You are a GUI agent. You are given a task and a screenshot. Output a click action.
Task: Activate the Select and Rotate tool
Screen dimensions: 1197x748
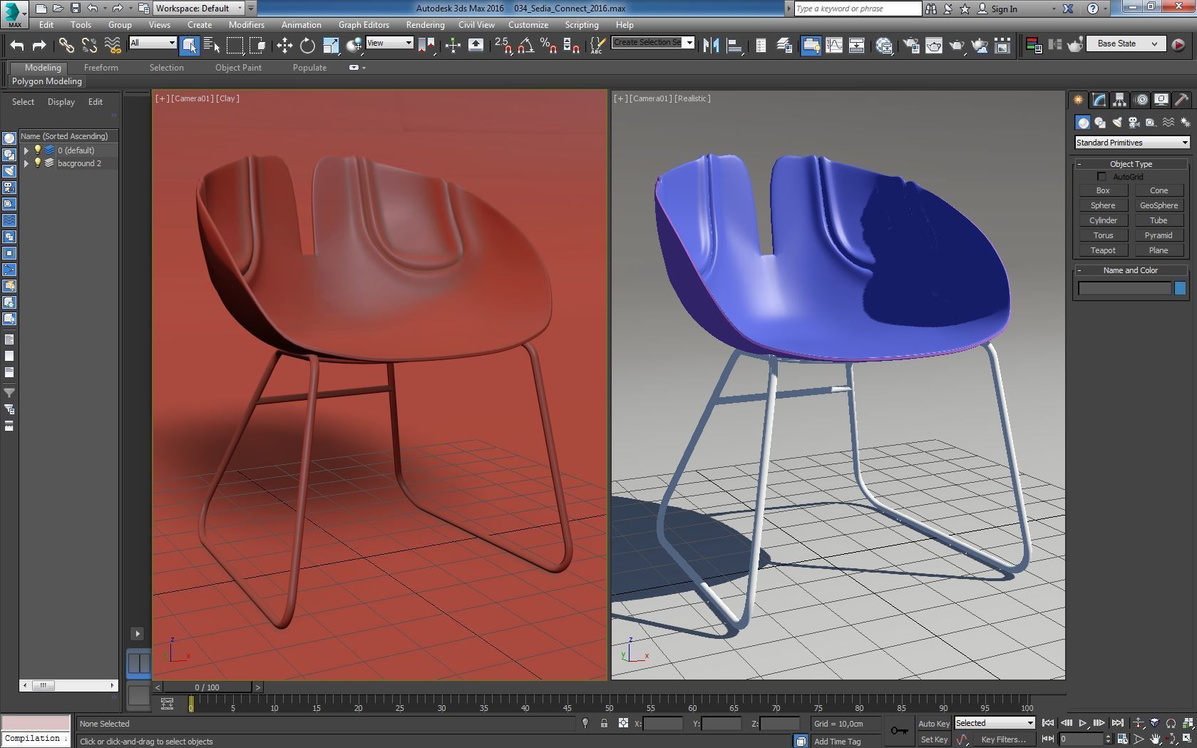coord(307,43)
